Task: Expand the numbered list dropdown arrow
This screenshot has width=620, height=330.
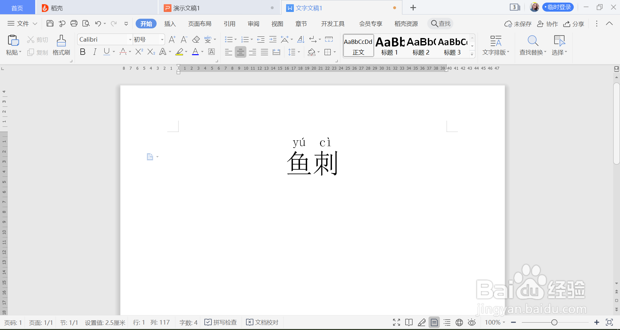Action: click(252, 39)
